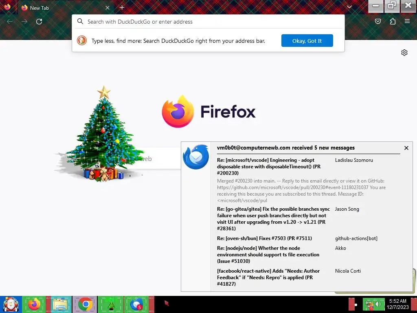This screenshot has width=417, height=313.
Task: Minimize the Firefox window
Action: point(375,6)
